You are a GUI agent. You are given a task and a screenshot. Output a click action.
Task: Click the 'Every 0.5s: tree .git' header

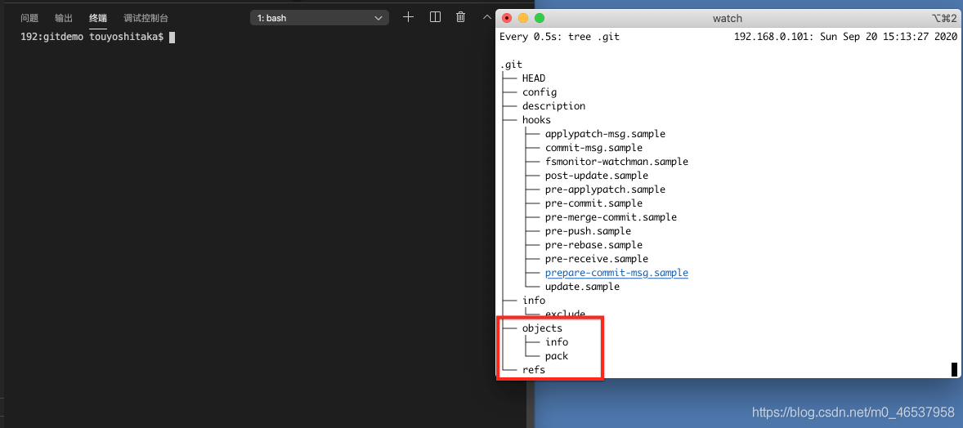[x=559, y=37]
